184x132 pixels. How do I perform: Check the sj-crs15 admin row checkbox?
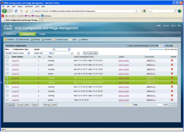(x=7, y=65)
